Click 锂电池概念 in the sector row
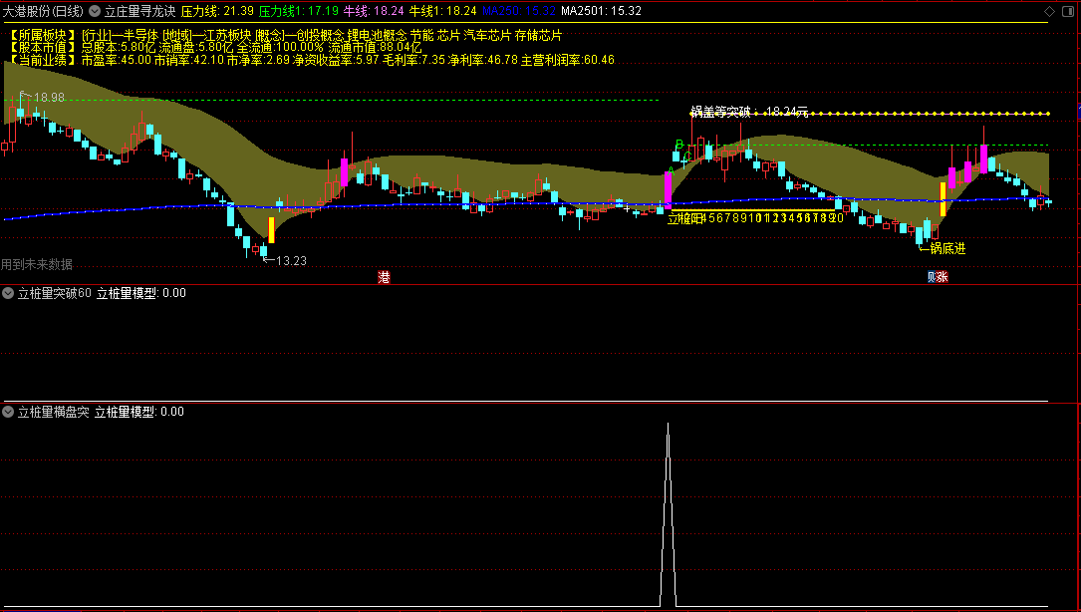 [378, 35]
